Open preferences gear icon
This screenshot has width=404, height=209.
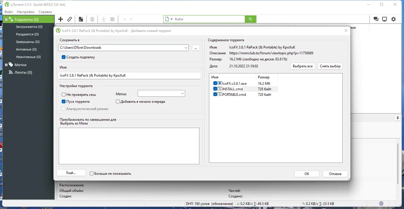pyautogui.click(x=394, y=19)
